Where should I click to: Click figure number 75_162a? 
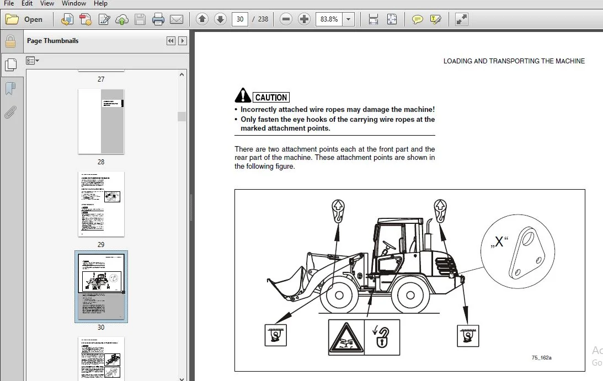tap(541, 357)
